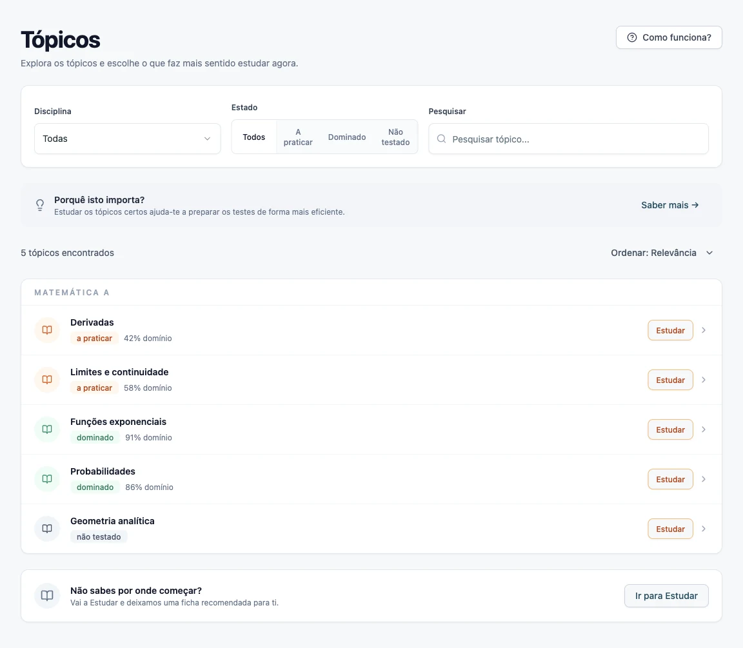Open the Derivadas row chevron arrow
Viewport: 743px width, 648px height.
(704, 330)
